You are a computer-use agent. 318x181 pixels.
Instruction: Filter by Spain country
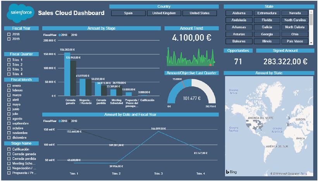(128, 13)
